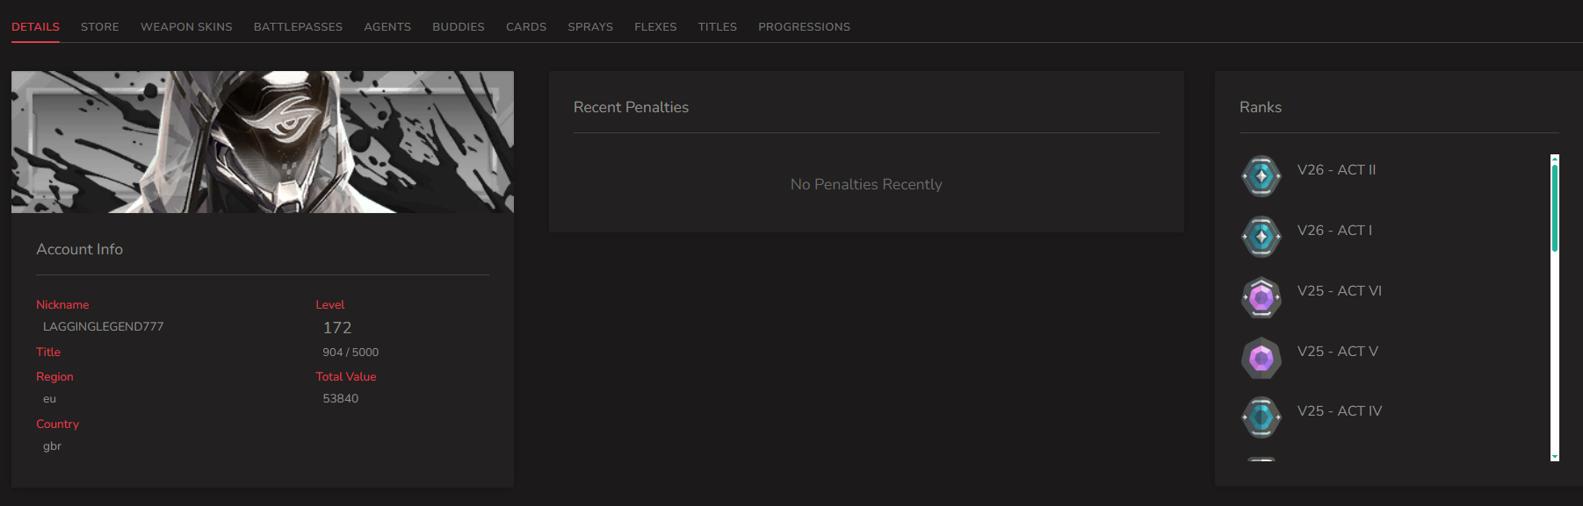Click the V25 - ACT VI rank icon
The image size is (1583, 506).
[x=1261, y=297]
